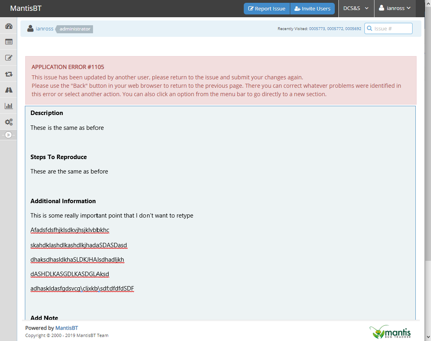Screen dimensions: 431x341
Task: Click the Report Issue edit icon in sidebar
Action: point(8,58)
